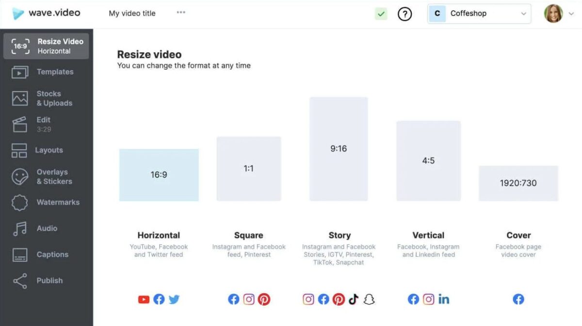
Task: Open the three-dot menu beside video title
Action: click(x=180, y=13)
